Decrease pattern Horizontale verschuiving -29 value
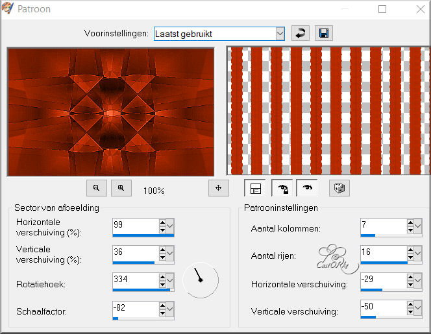Screen dimensions: 431x334 click(x=410, y=284)
